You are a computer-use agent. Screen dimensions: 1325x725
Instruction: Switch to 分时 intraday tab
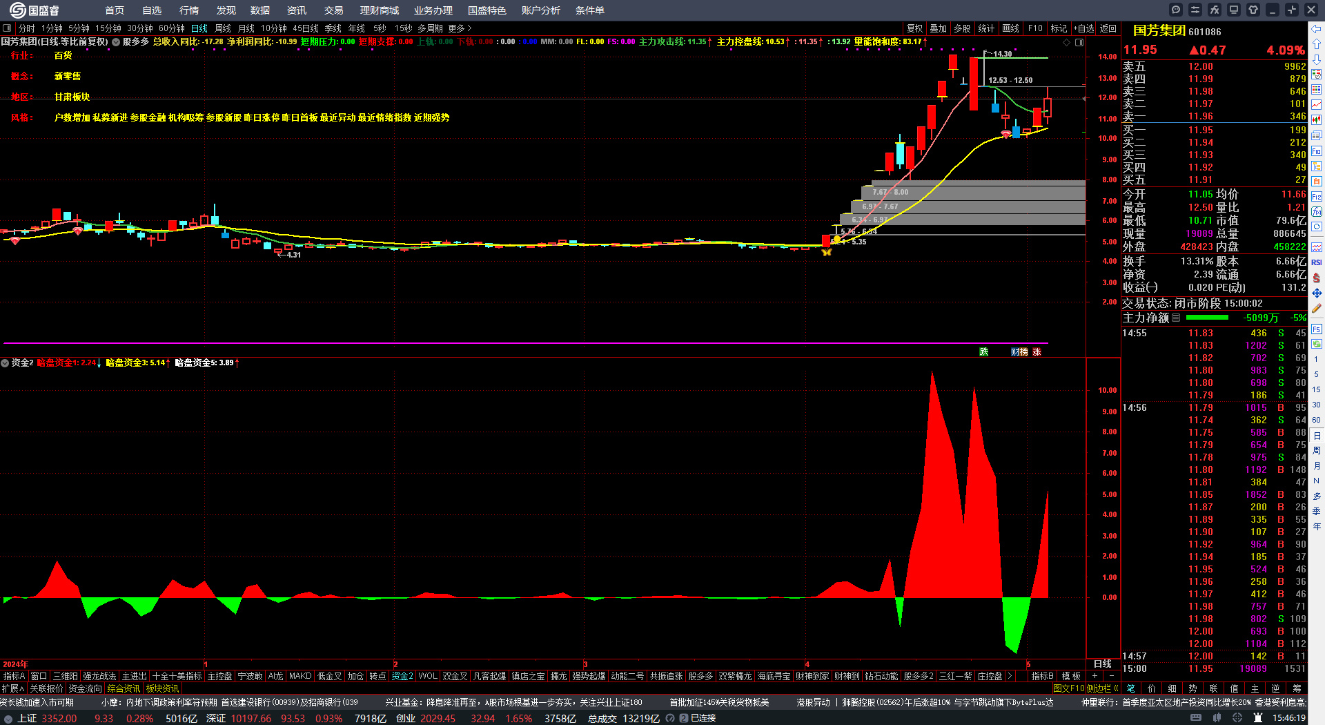pos(27,28)
